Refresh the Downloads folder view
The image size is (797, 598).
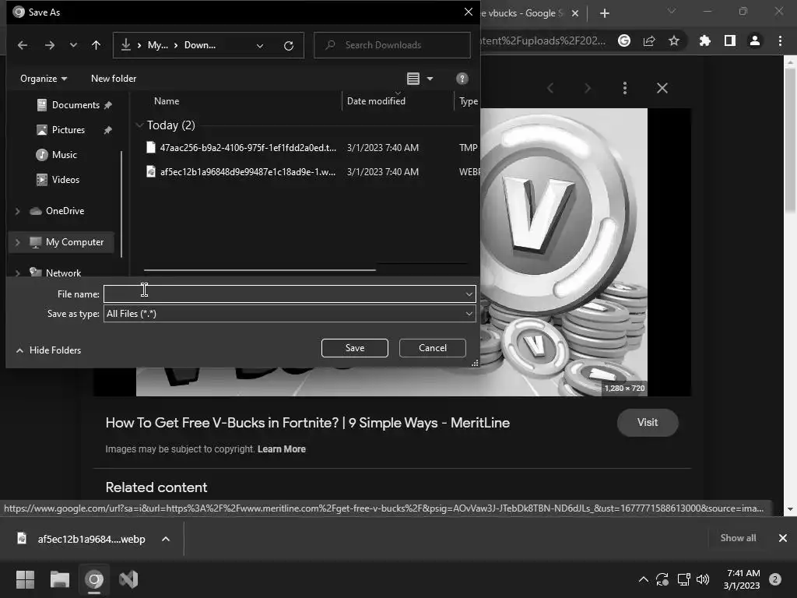tap(289, 46)
